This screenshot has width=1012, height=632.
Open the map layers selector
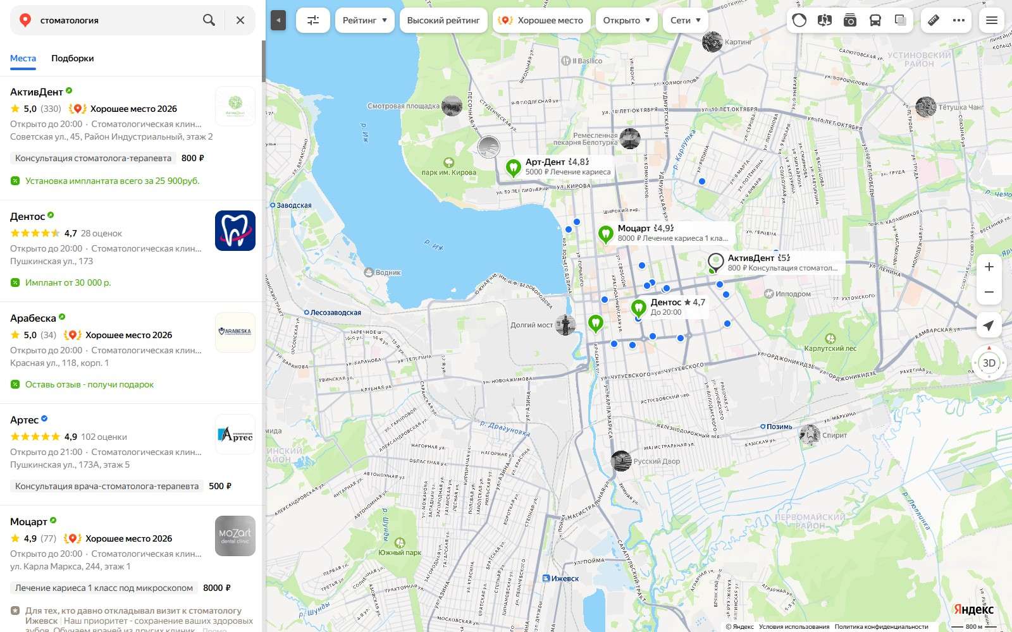tap(901, 20)
